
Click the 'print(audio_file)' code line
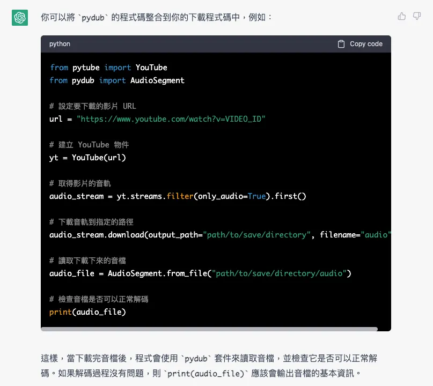(87, 312)
